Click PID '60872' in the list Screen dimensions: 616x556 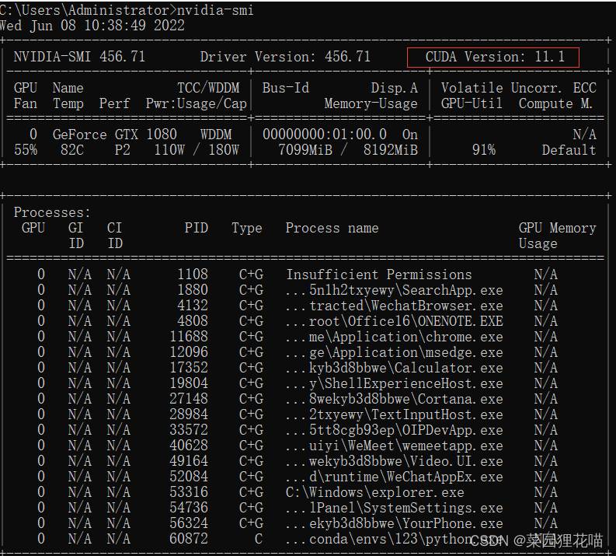189,539
